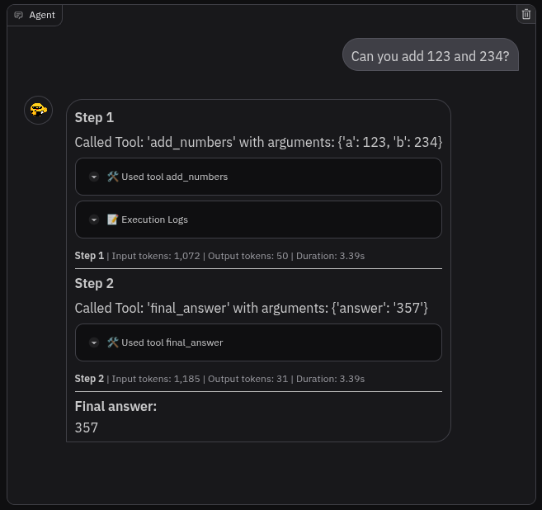542x510 pixels.
Task: Click the 'Execution Logs' label
Action: [x=154, y=220]
